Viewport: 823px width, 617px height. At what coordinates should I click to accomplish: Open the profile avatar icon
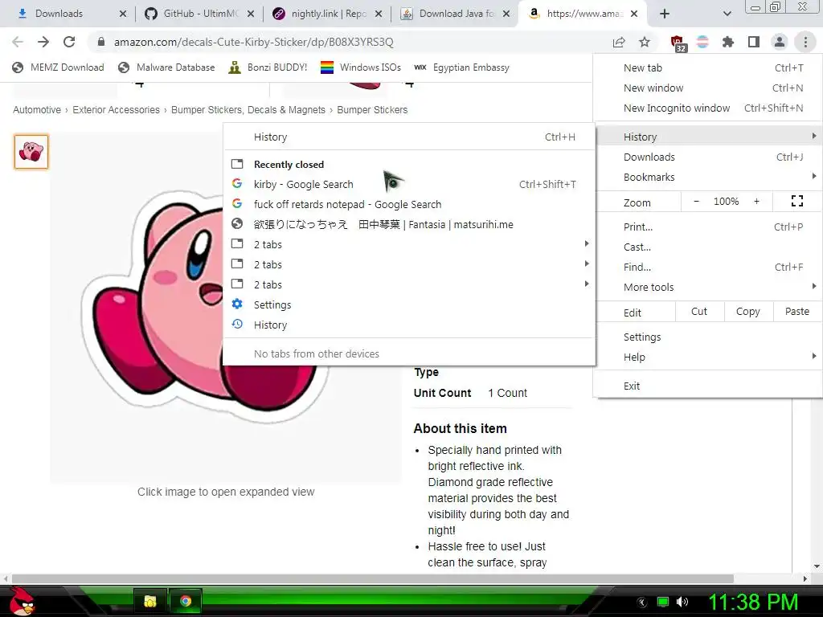point(780,42)
